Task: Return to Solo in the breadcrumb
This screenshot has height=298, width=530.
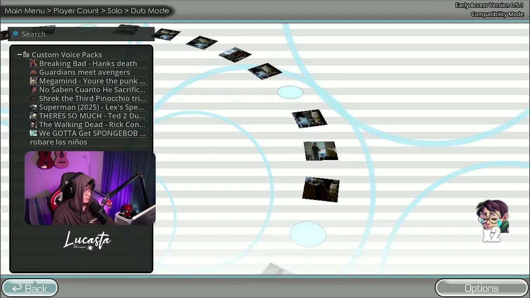Action: click(115, 11)
